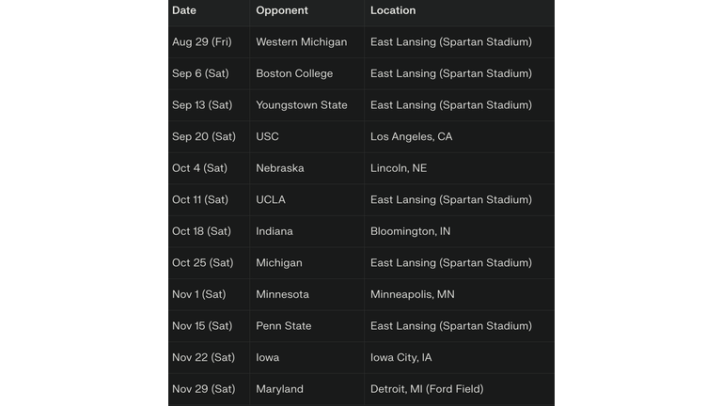Select the UCLA opponent cell

click(x=271, y=199)
